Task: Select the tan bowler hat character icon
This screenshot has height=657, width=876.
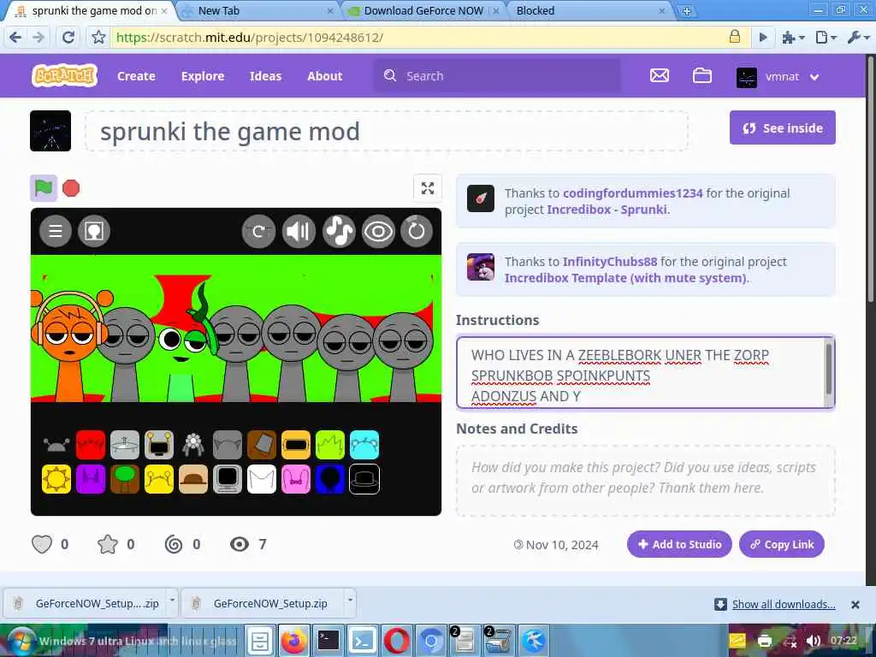Action: (x=193, y=479)
